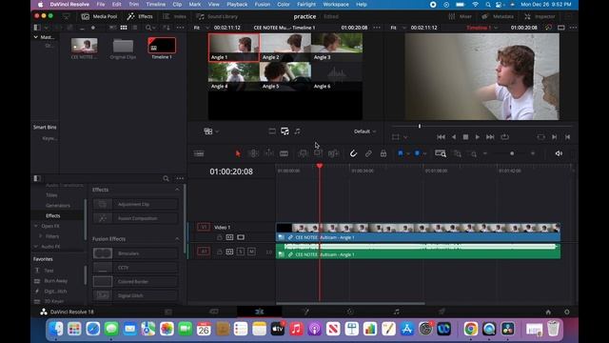Click the Full Extent Zoom icon
The image size is (609, 343).
coord(441,153)
